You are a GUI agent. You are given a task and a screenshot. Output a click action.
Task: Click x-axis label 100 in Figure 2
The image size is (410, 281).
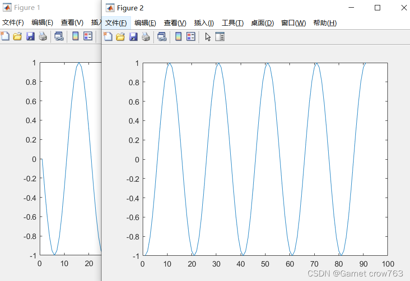point(388,264)
